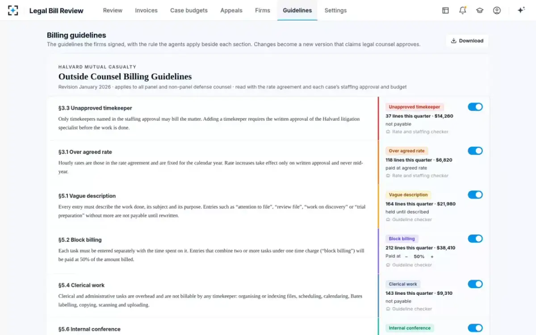Viewport: 536px width, 335px height.
Task: Select heading §5.1 Vague description
Action: (87, 196)
